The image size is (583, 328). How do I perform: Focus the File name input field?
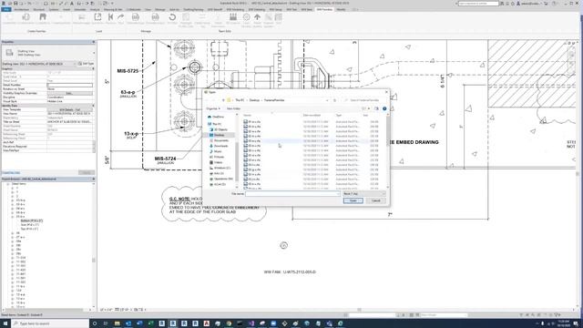pyautogui.click(x=292, y=194)
